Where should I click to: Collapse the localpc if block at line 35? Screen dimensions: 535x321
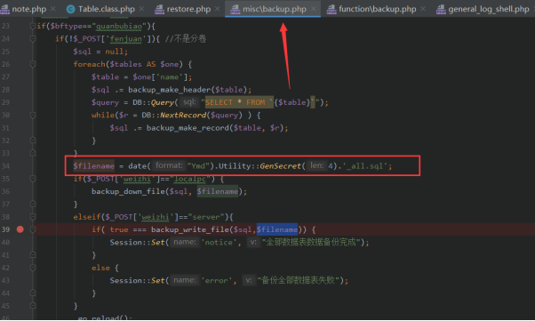coord(33,179)
